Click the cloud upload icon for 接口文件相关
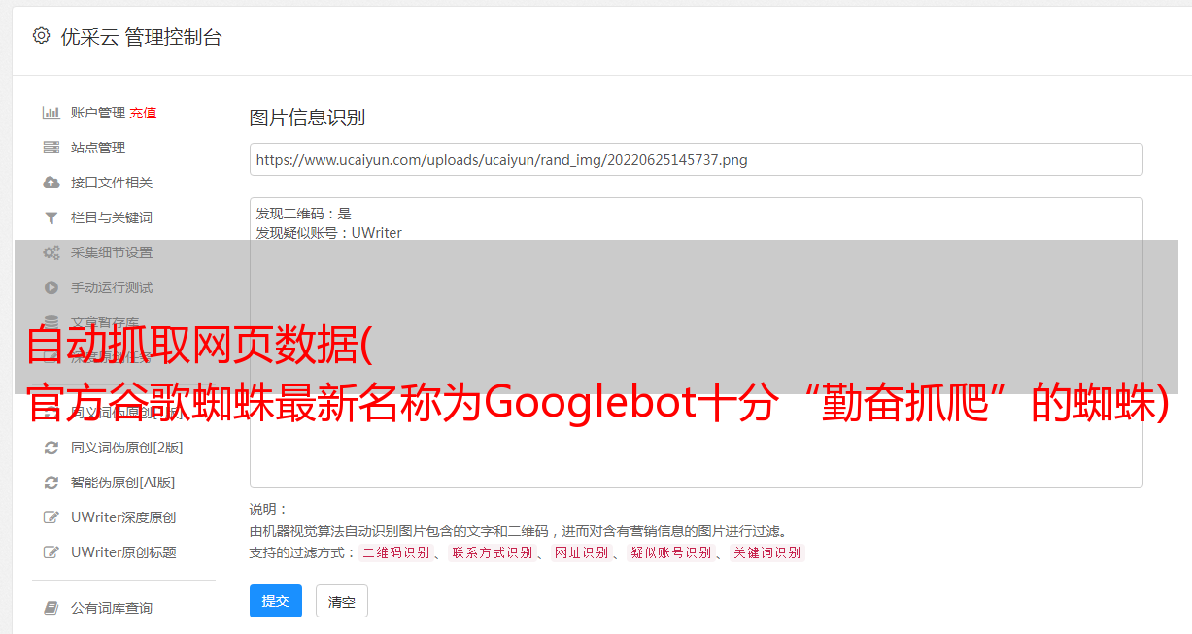 (x=51, y=183)
